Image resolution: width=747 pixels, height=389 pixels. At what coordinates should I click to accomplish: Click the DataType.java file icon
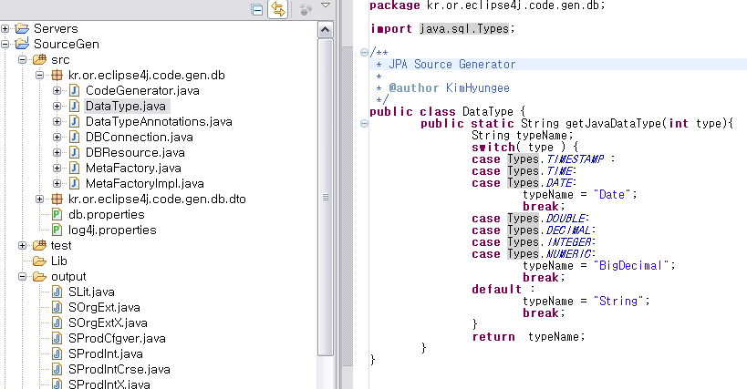point(74,106)
